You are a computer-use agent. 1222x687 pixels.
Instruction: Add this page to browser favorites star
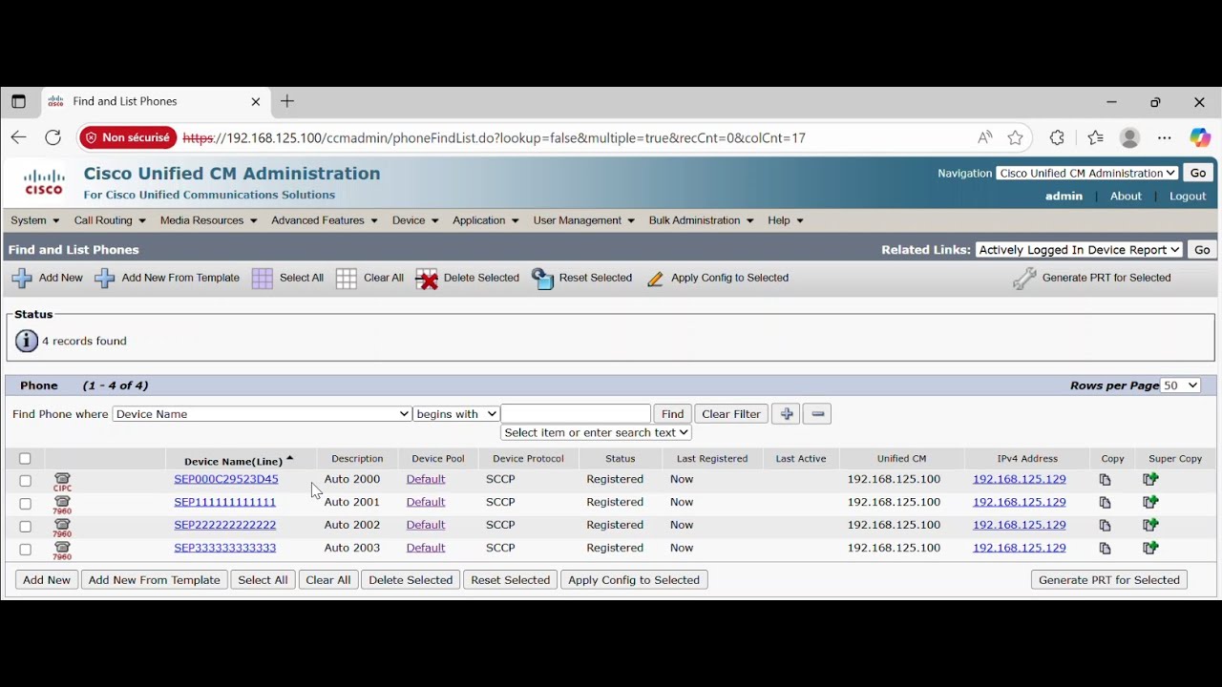[x=1016, y=138]
